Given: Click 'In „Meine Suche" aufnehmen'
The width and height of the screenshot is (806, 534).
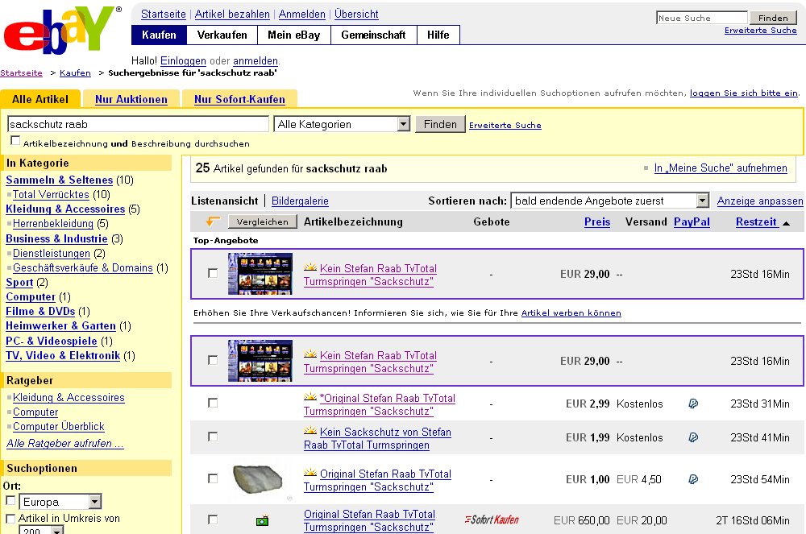Looking at the screenshot, I should (721, 168).
